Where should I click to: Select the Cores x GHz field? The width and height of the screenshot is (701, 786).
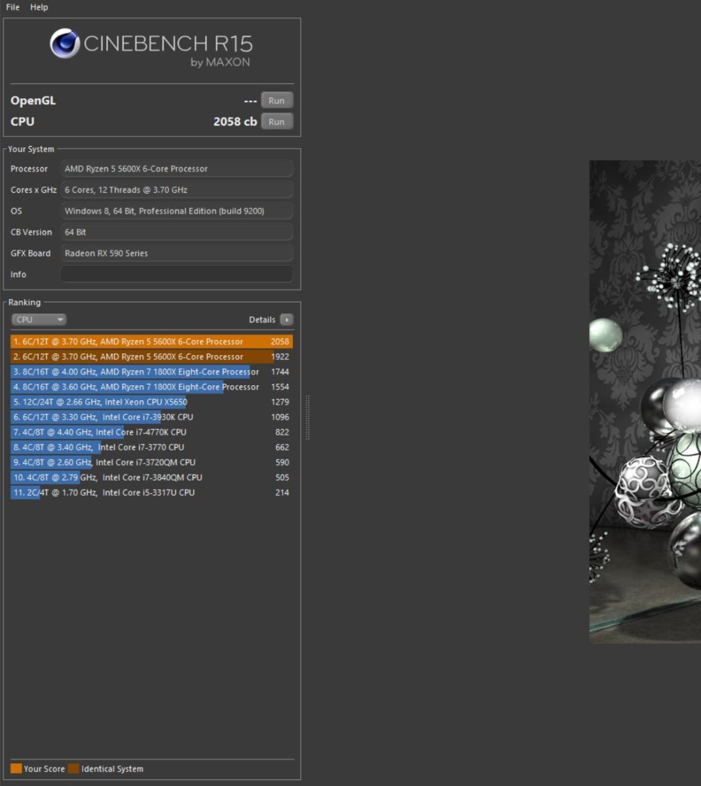point(177,190)
